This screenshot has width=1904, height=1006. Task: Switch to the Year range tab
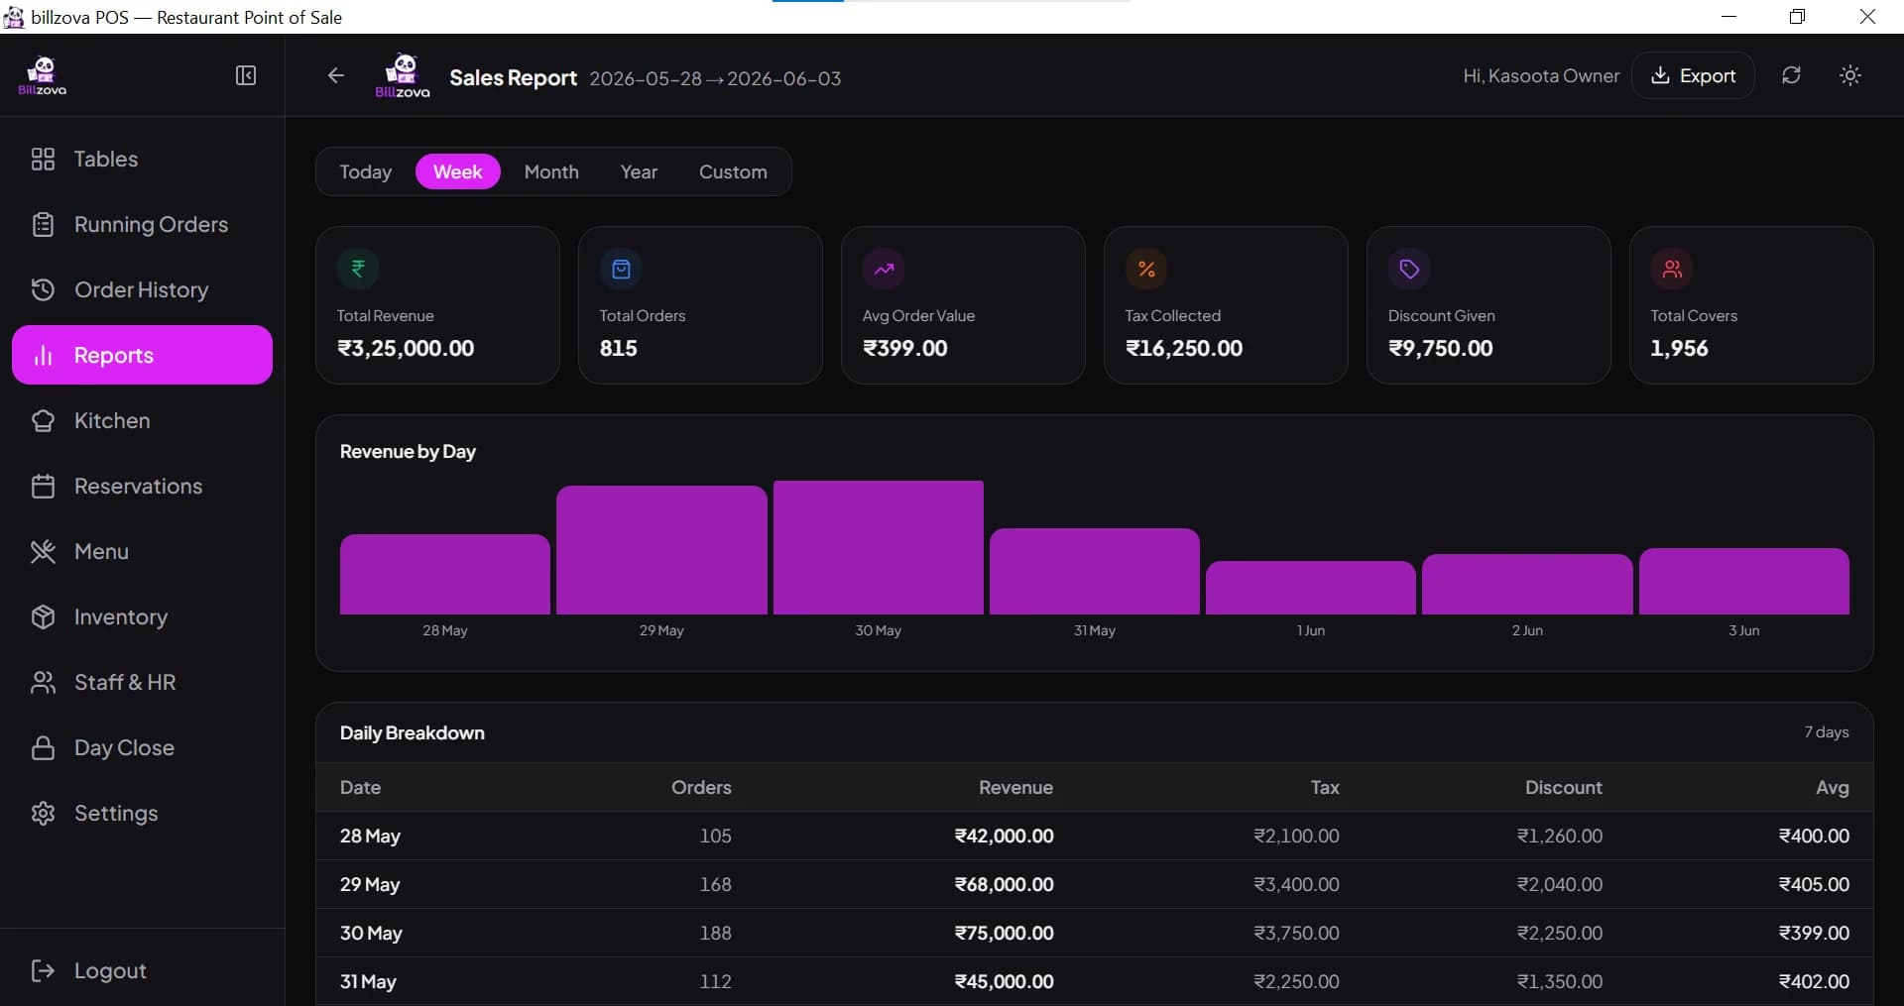639,171
